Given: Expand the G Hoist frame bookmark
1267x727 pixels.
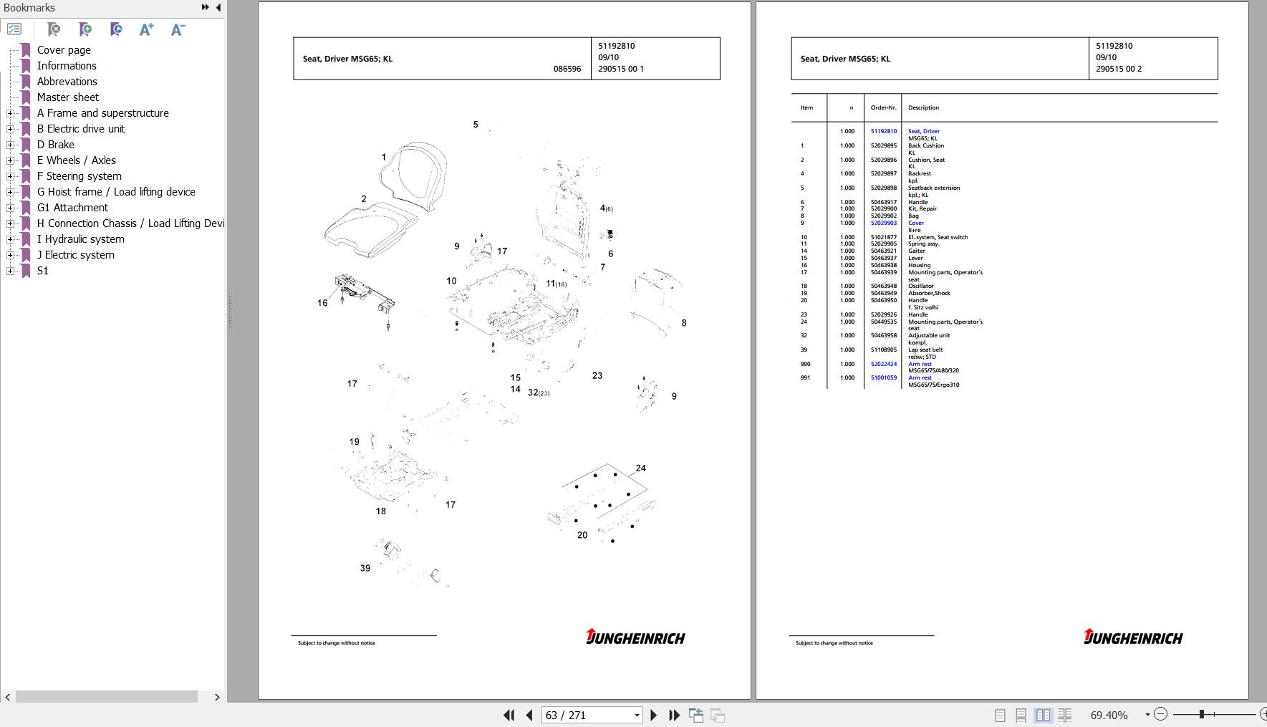Looking at the screenshot, I should 10,192.
